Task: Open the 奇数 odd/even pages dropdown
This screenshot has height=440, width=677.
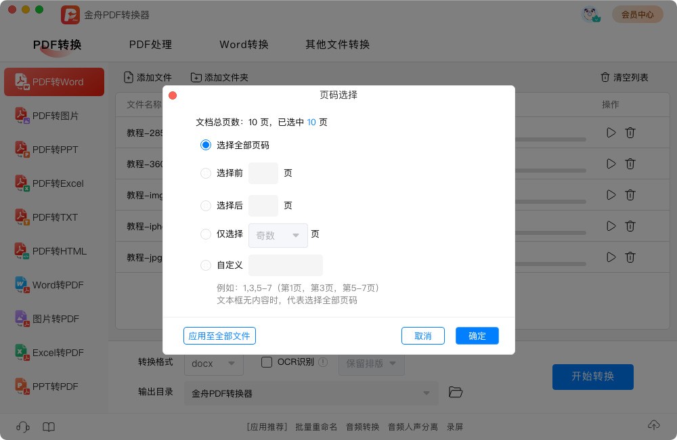Action: tap(278, 235)
